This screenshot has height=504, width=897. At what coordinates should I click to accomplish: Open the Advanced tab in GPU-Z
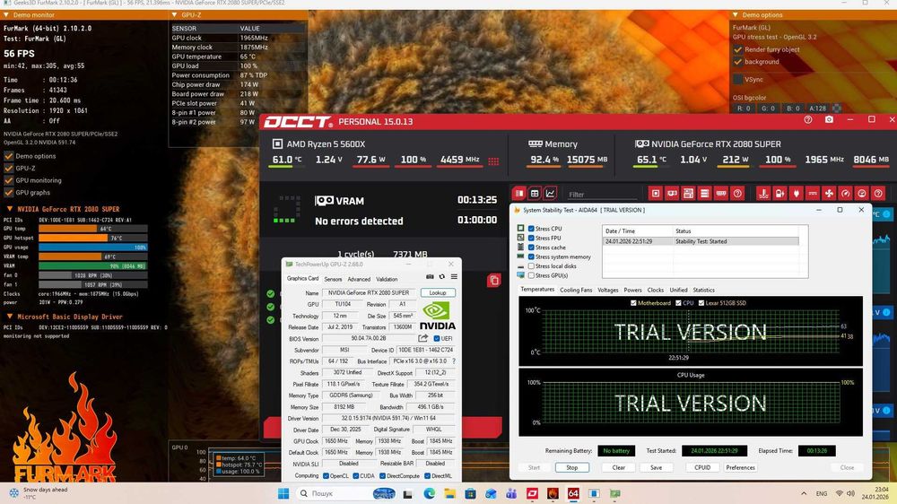tap(359, 279)
